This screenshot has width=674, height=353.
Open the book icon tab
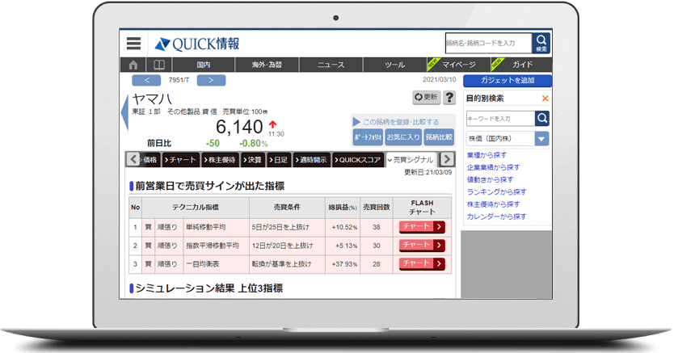159,65
